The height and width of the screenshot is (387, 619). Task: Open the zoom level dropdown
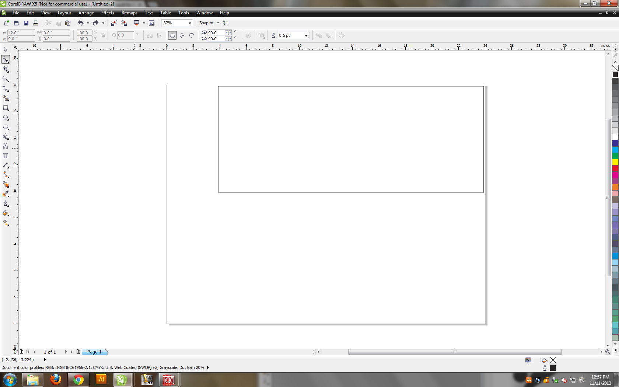tap(190, 23)
